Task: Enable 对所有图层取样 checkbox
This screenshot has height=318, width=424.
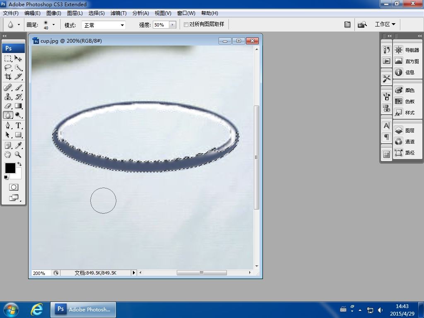Action: [186, 24]
